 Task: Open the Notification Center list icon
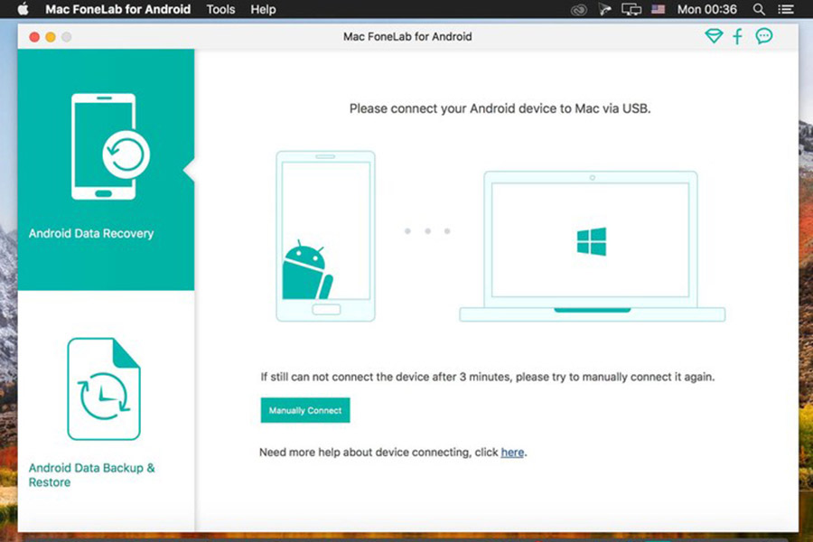(786, 9)
